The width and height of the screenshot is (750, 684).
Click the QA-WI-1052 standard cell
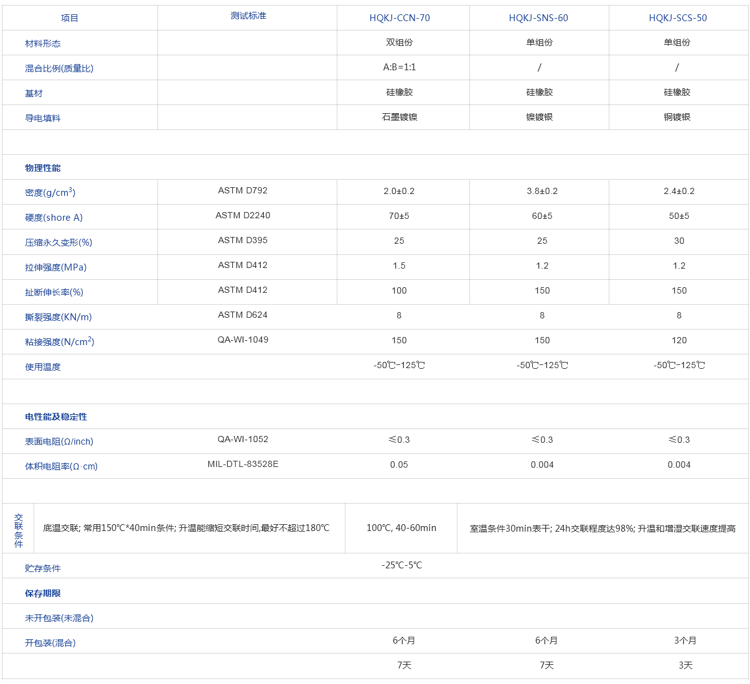click(243, 439)
